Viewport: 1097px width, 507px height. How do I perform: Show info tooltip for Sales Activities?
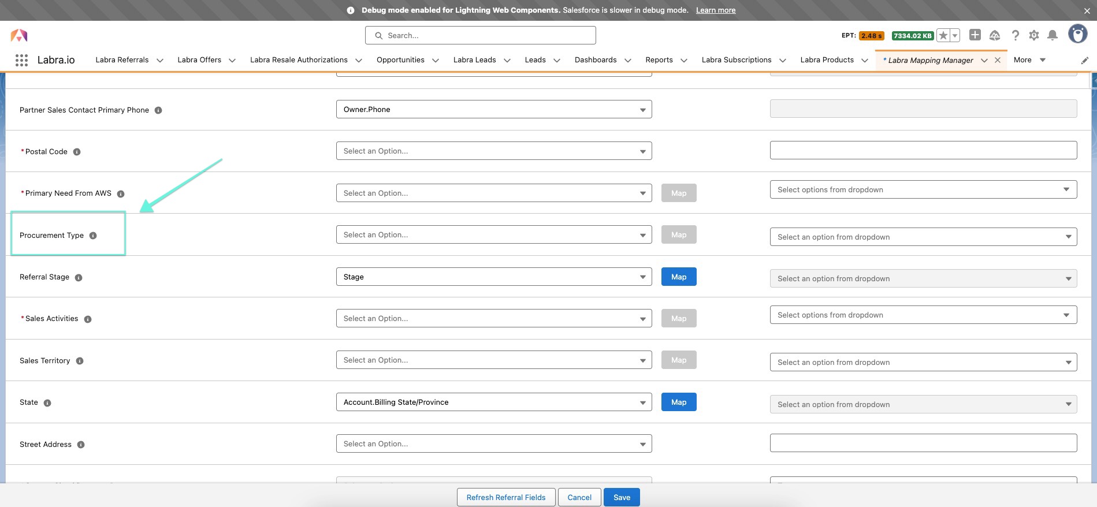[x=88, y=319]
